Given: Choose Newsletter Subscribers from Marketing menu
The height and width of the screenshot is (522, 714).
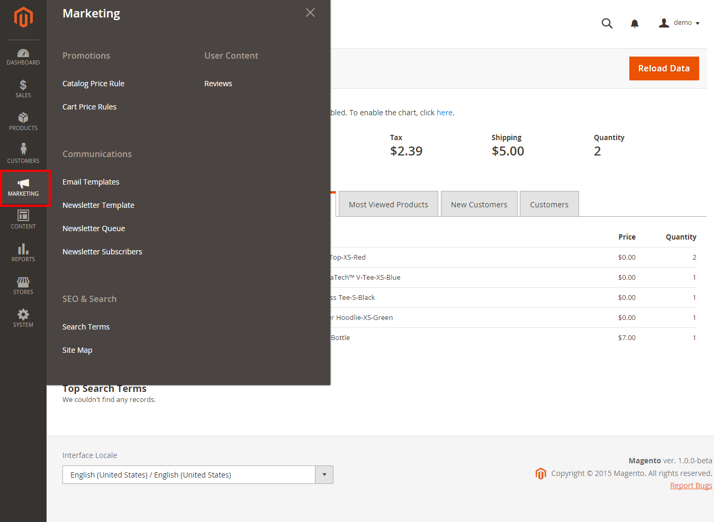Looking at the screenshot, I should click(x=102, y=252).
